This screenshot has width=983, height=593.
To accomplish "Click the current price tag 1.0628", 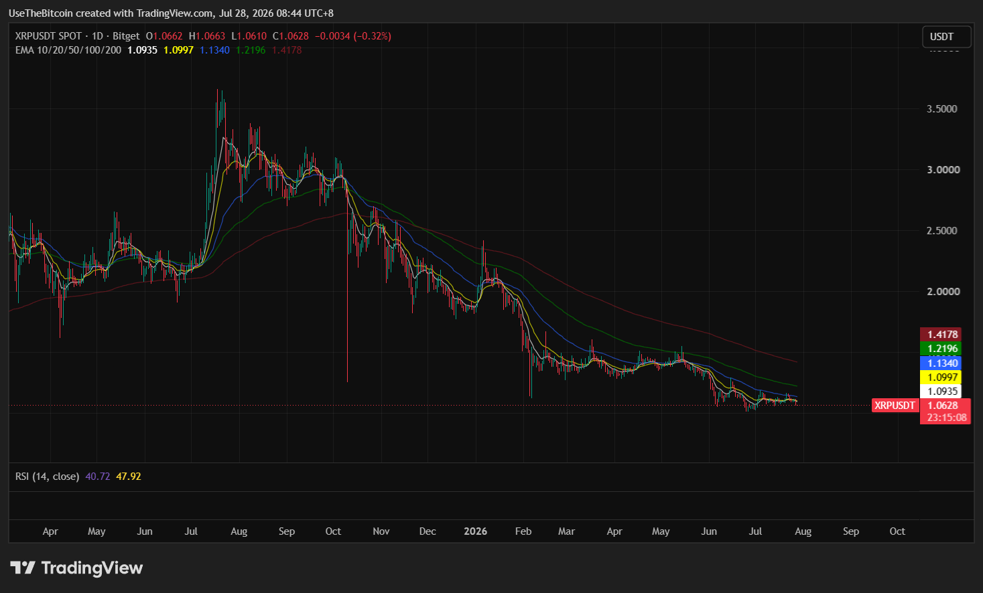I will [942, 405].
